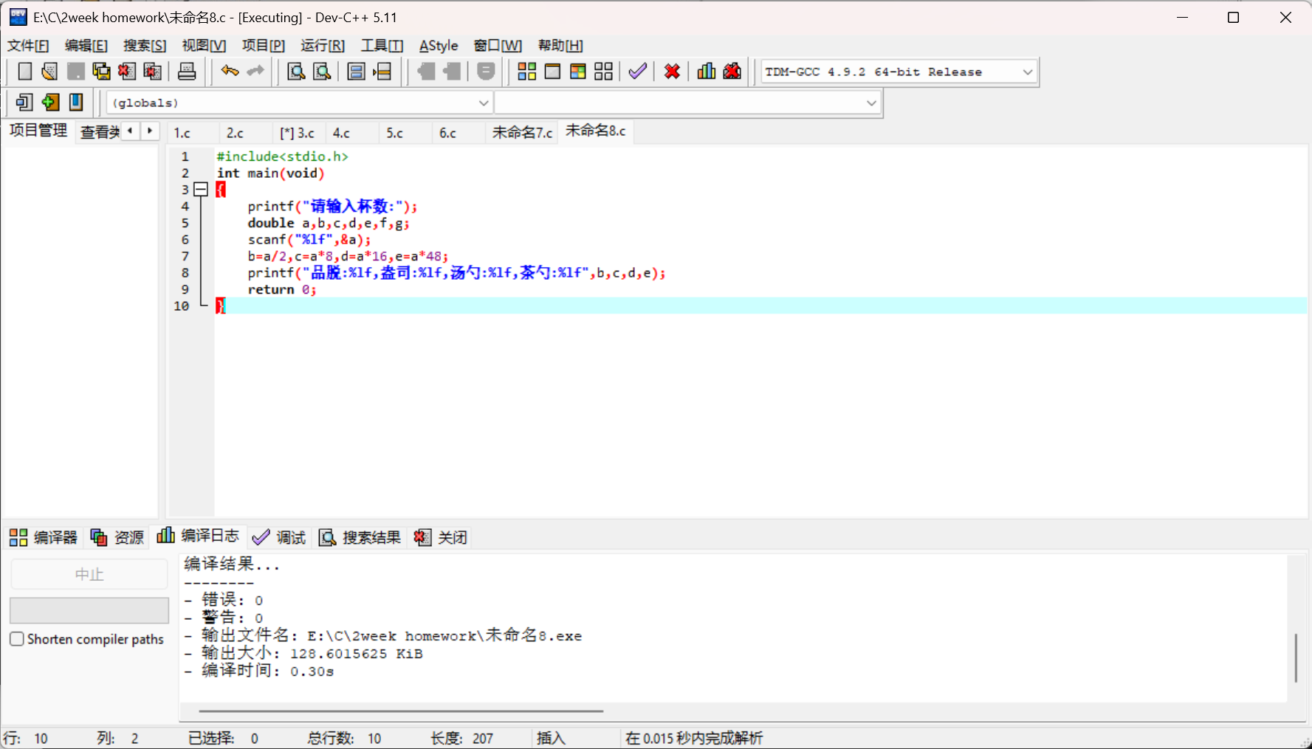Open the 文件[F] menu

point(28,46)
